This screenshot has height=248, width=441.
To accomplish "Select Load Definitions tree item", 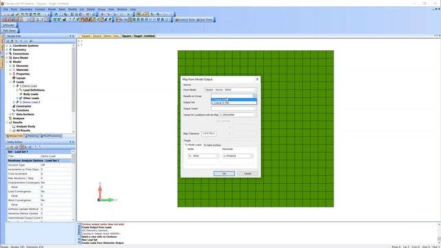I will pos(34,90).
